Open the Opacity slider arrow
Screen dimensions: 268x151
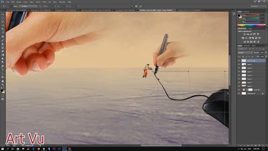pos(266,52)
